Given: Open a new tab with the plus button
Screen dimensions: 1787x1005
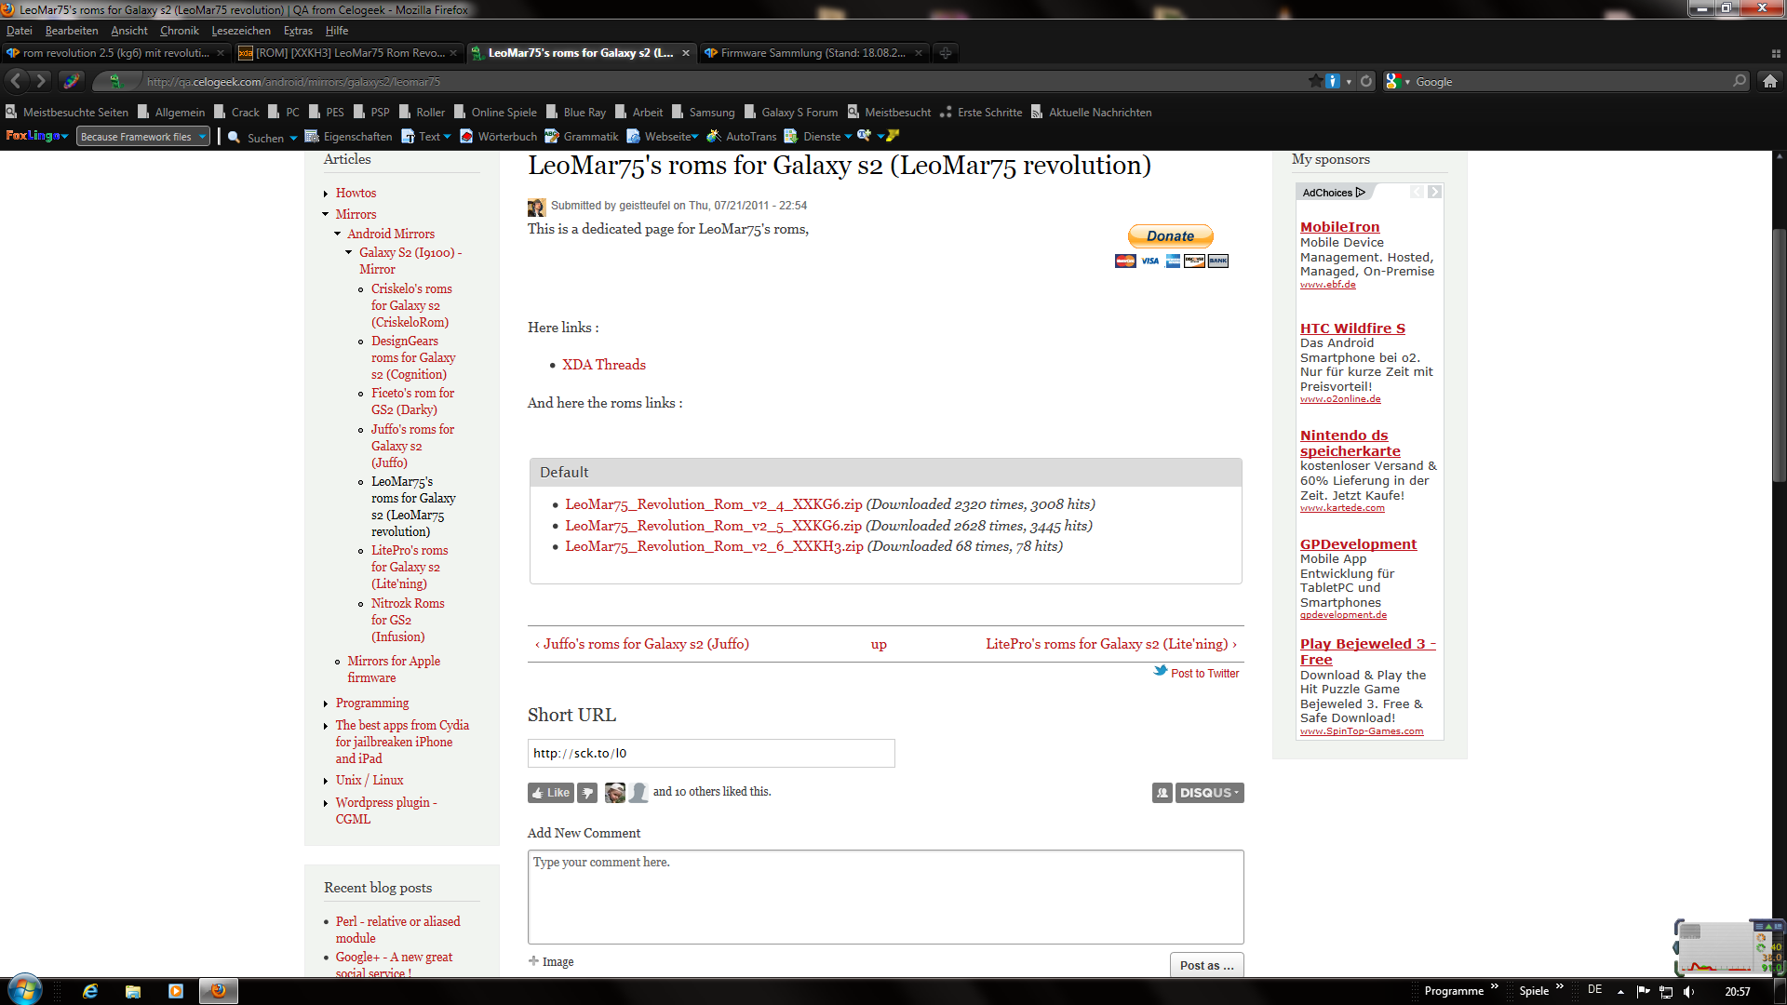Looking at the screenshot, I should [945, 53].
